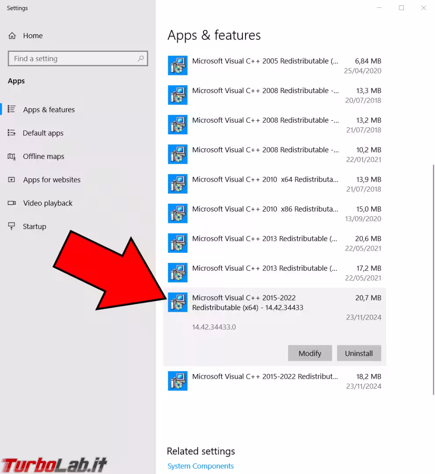Select Microsoft Visual C++ 2005 Redistributable entry
Image resolution: width=435 pixels, height=474 pixels.
(275, 65)
